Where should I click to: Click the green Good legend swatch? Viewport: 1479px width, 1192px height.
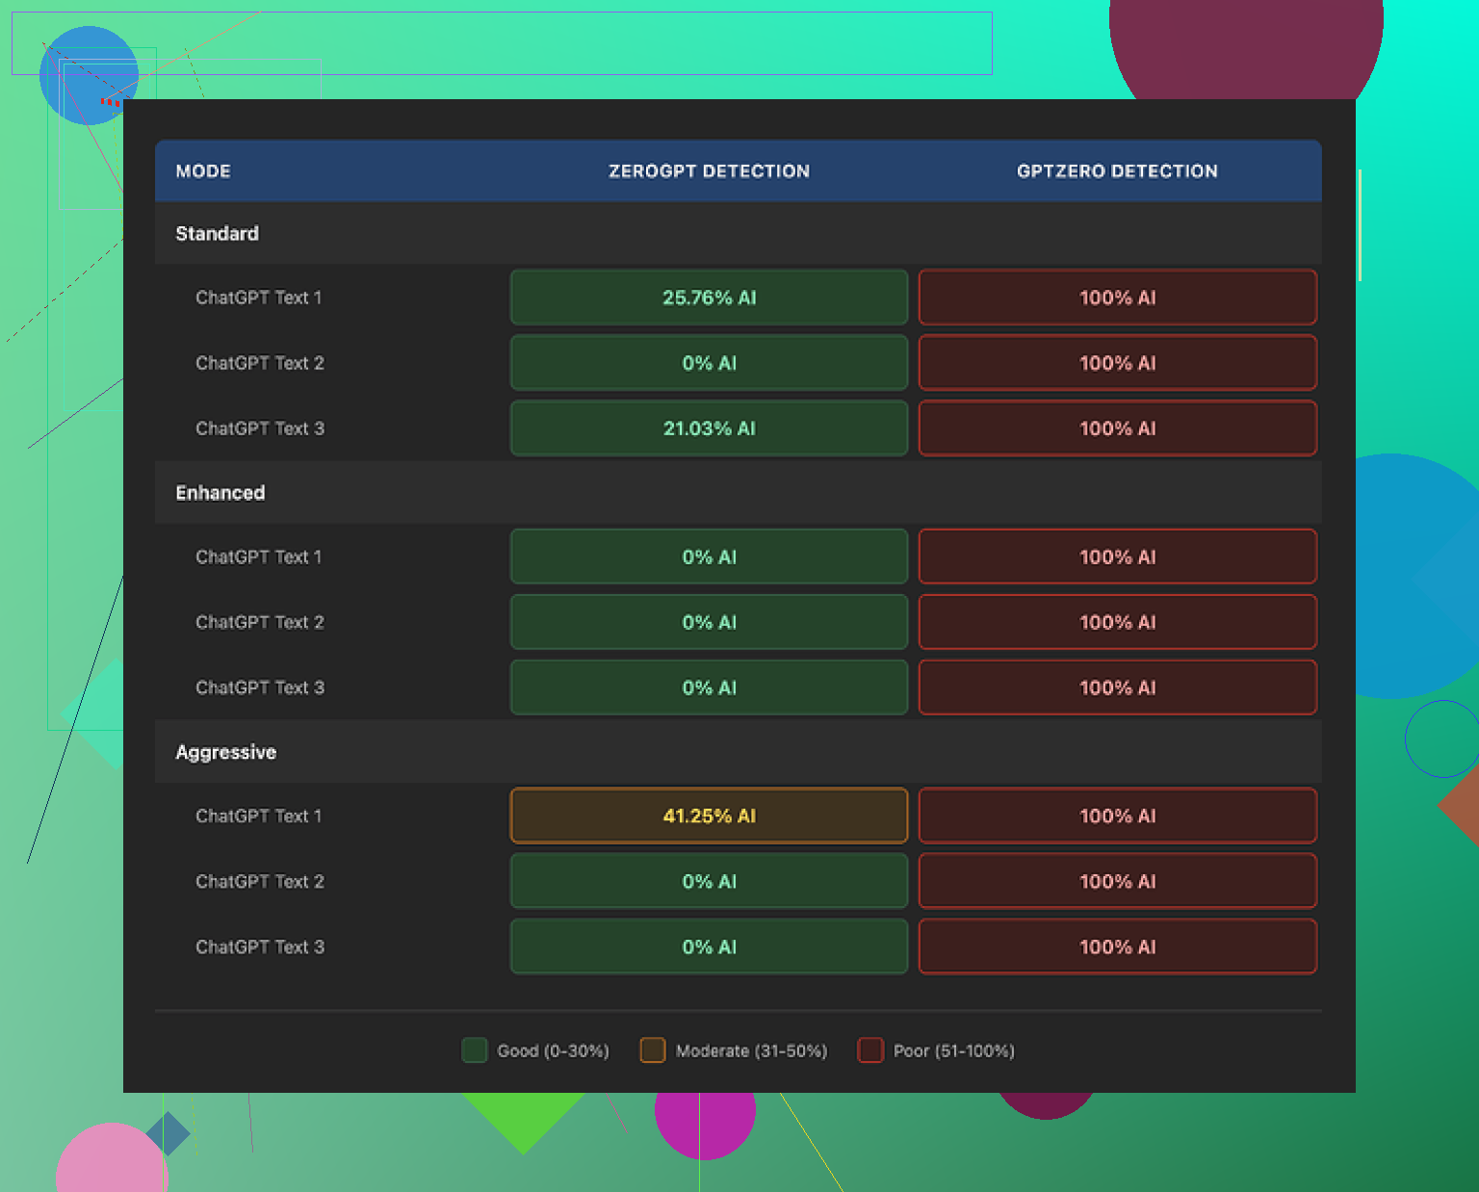[x=475, y=1050]
